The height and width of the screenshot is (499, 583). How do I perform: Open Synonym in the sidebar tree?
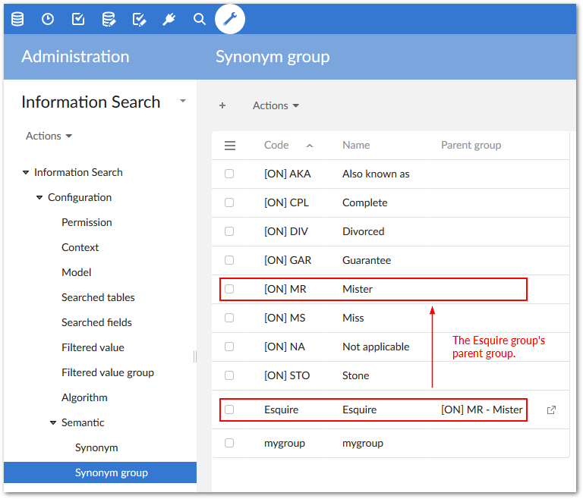(96, 447)
